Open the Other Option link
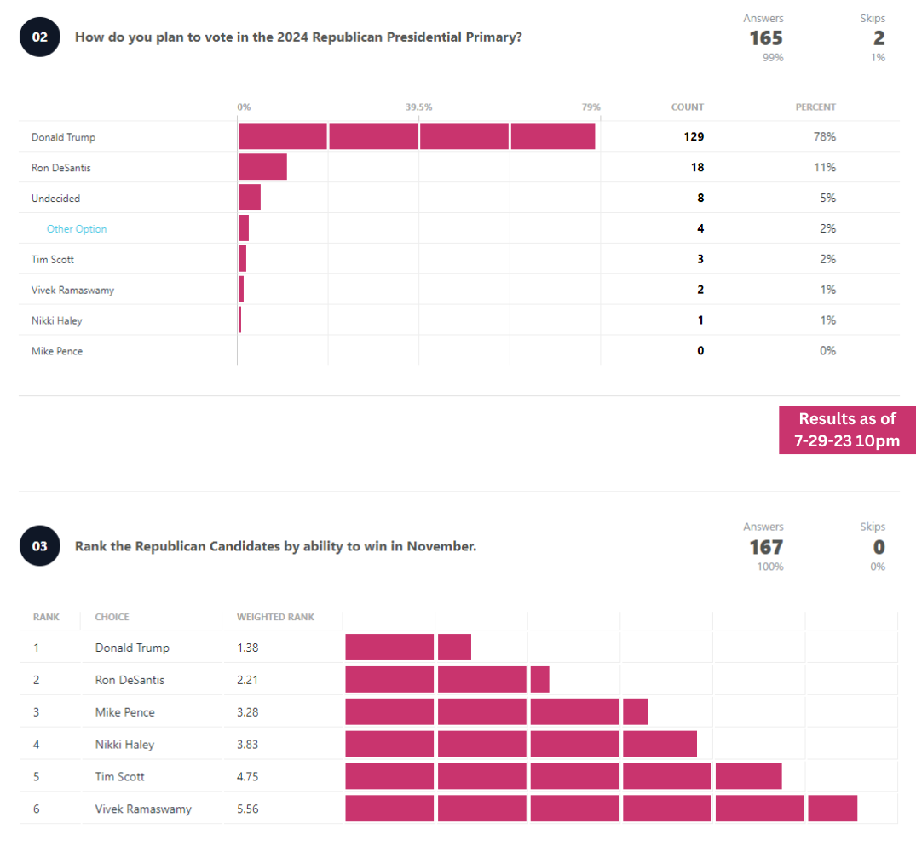 [x=77, y=229]
